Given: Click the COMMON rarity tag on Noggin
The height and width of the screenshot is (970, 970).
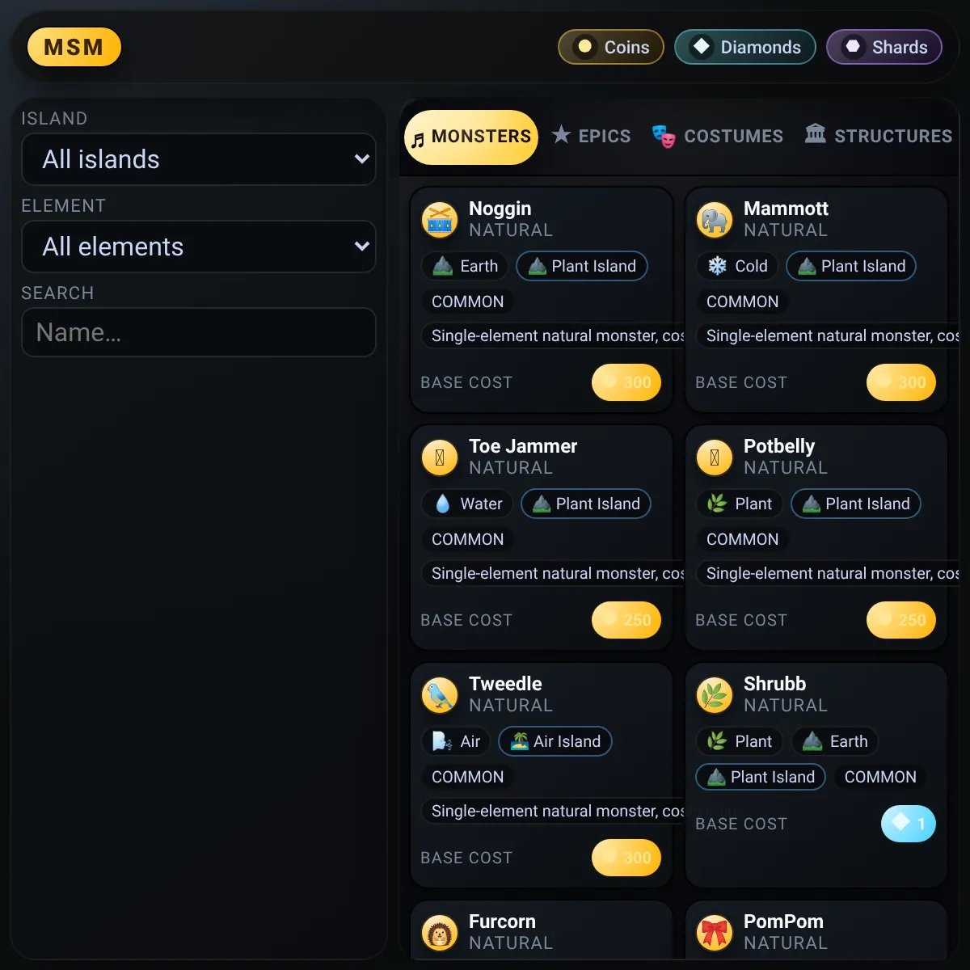Looking at the screenshot, I should tap(467, 302).
